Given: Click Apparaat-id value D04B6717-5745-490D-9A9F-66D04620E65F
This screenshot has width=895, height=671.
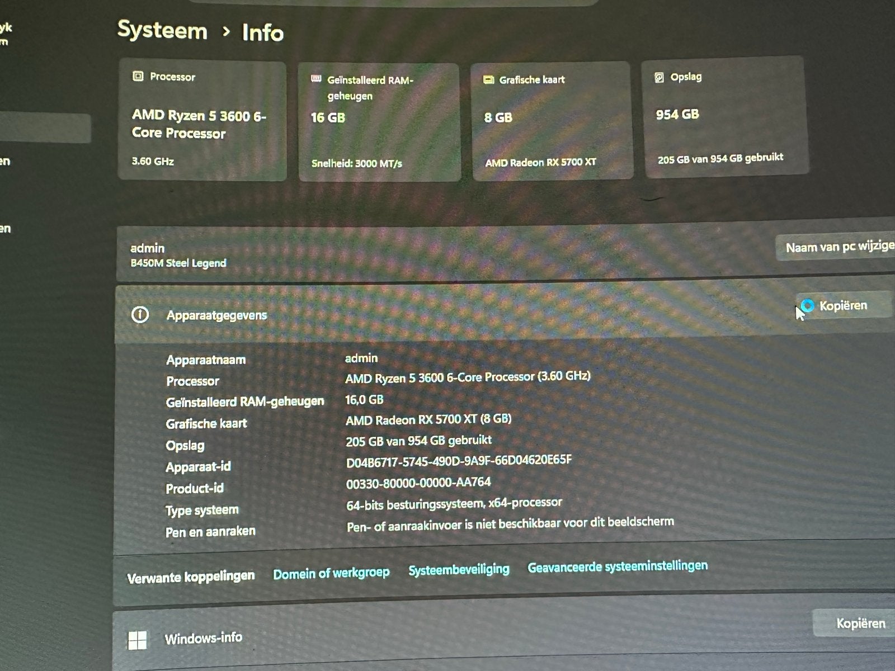Looking at the screenshot, I should point(459,461).
